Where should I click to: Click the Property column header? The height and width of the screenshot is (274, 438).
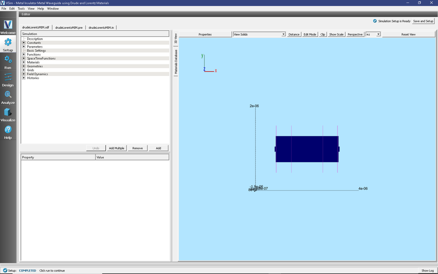click(58, 157)
